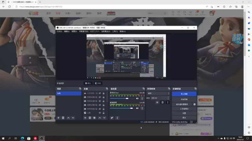Screen dimensions: 252x141
Task: Toggle lock on the 心跳 source
Action: 104,113
